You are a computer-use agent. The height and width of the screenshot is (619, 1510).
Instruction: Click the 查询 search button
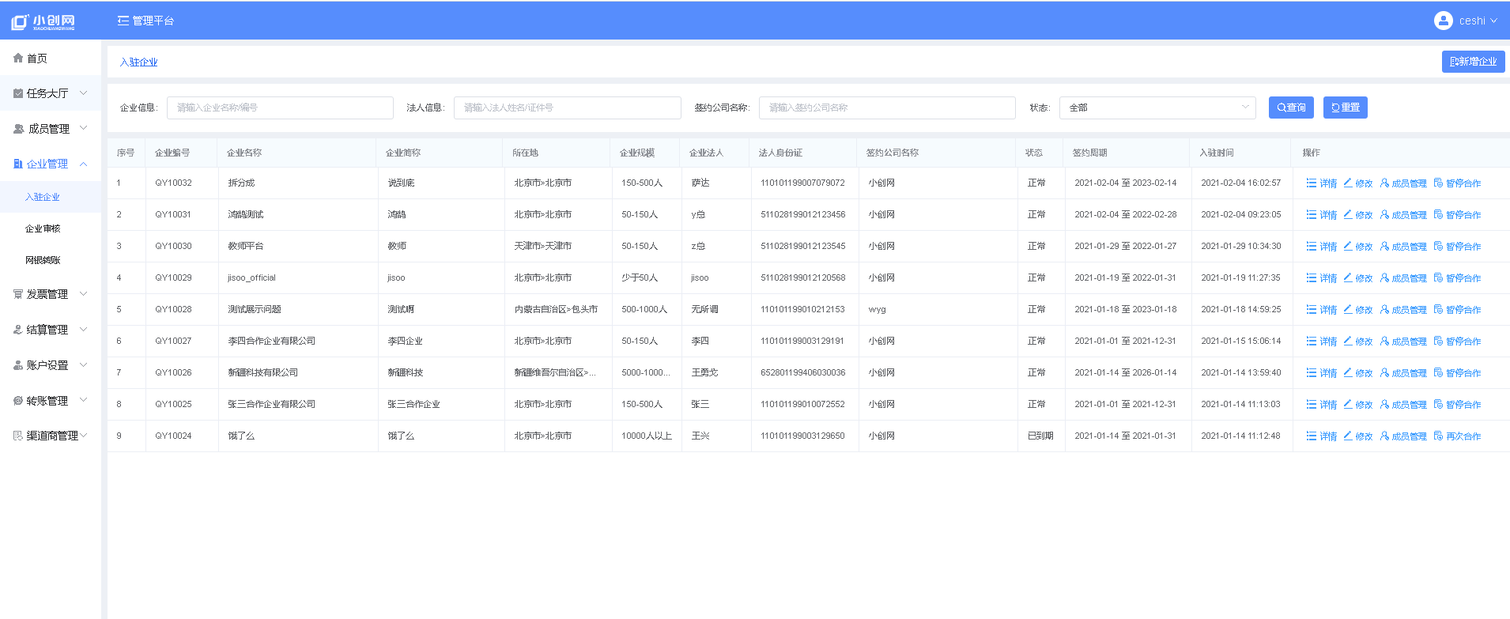point(1290,108)
